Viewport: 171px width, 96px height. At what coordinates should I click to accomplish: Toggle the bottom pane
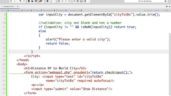[81, 1]
